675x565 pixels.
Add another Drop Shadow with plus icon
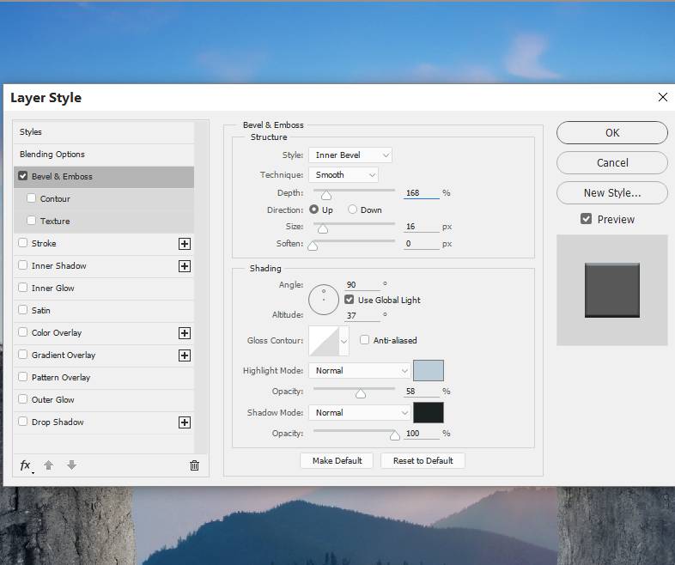[185, 422]
